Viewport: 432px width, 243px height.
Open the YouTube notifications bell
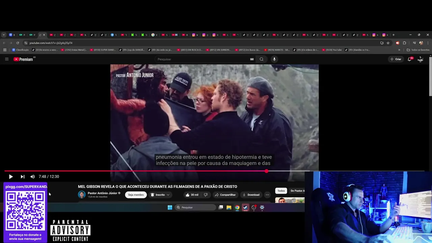410,59
